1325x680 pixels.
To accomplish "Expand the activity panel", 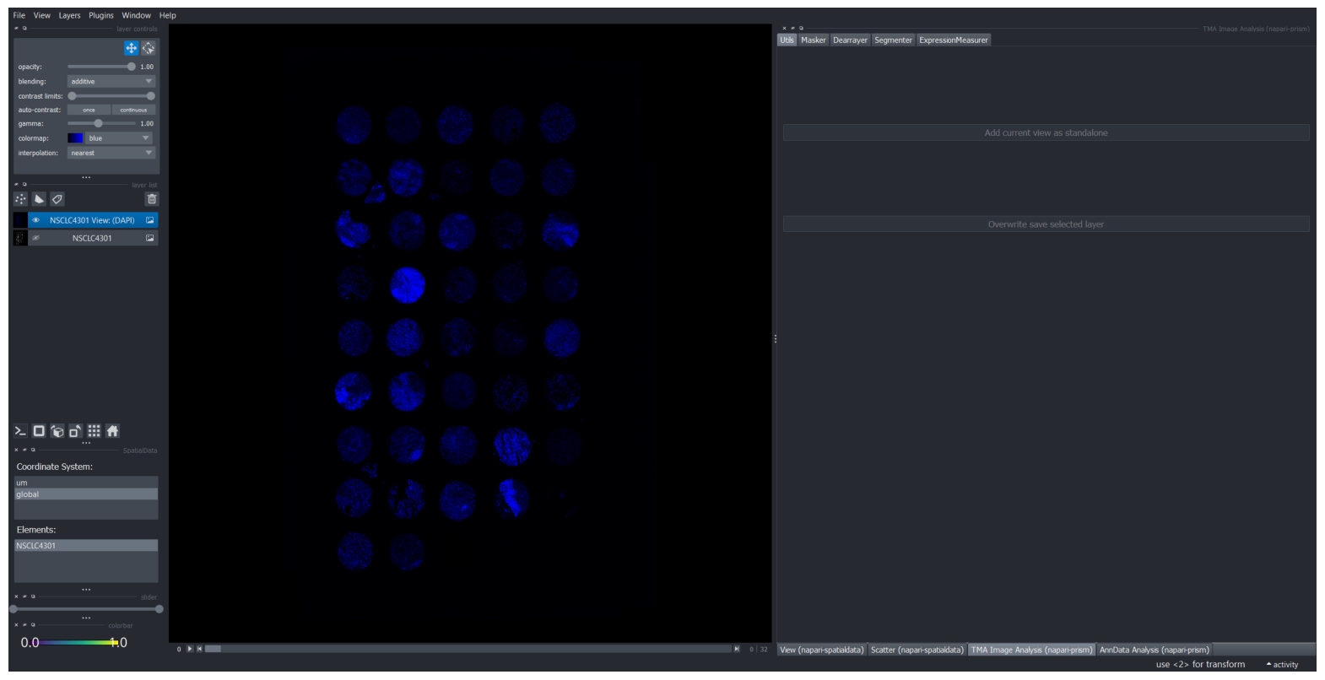I will pos(1282,665).
